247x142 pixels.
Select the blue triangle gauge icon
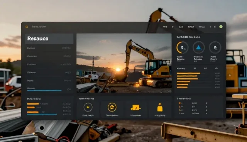(199, 47)
